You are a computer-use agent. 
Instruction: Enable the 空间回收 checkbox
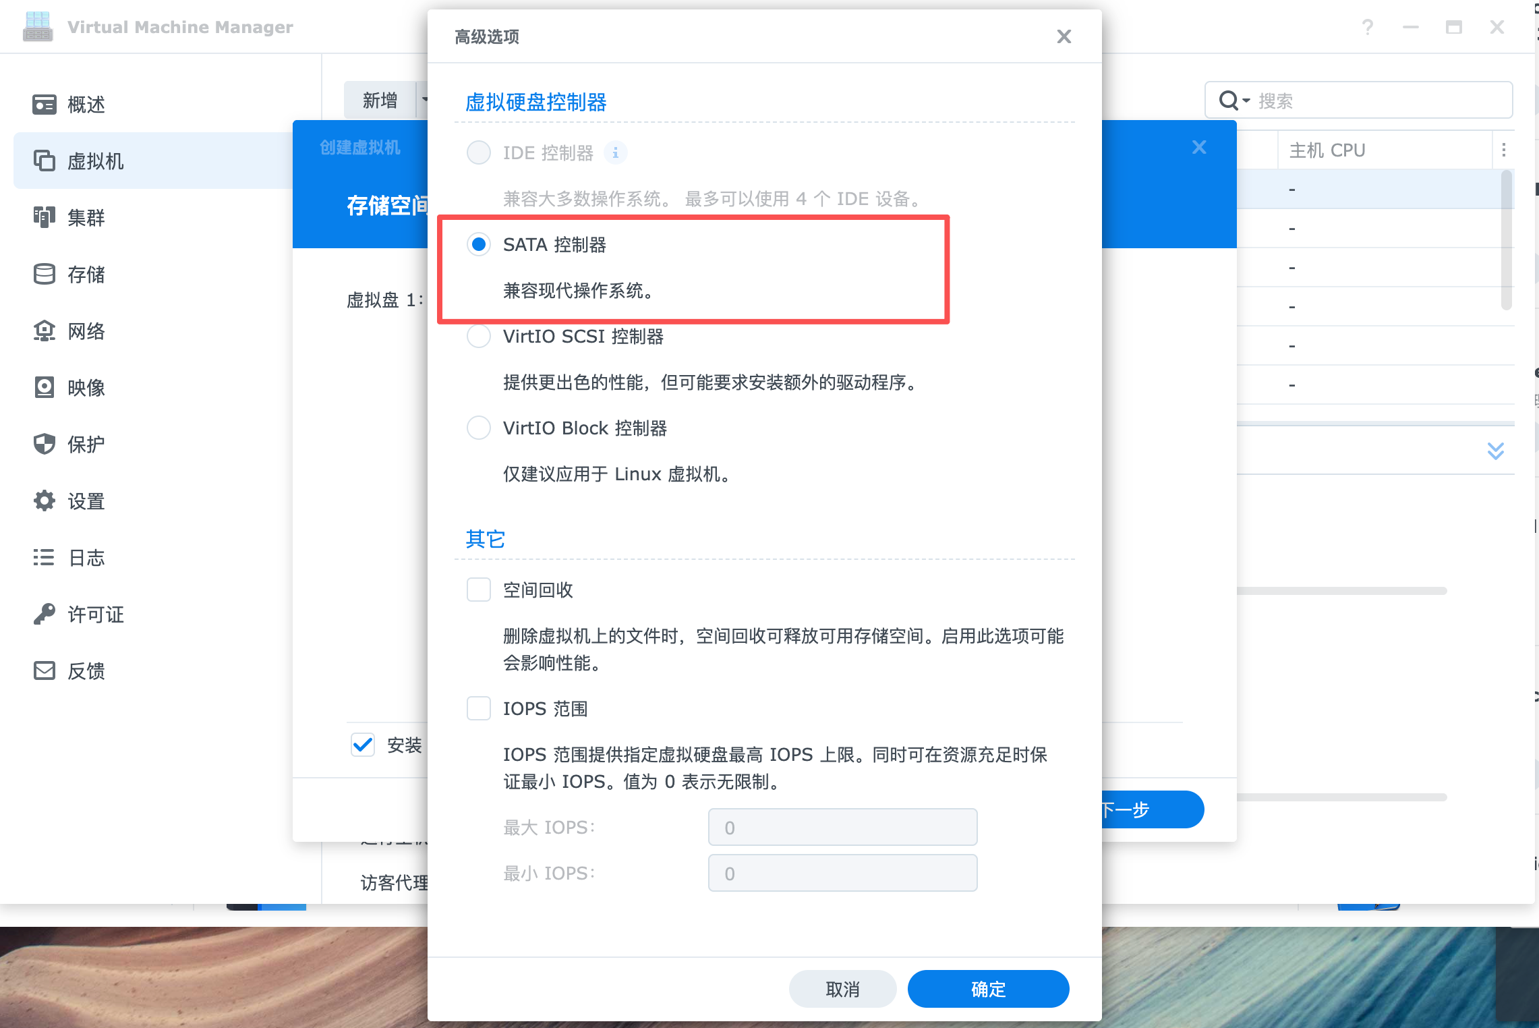(x=479, y=590)
